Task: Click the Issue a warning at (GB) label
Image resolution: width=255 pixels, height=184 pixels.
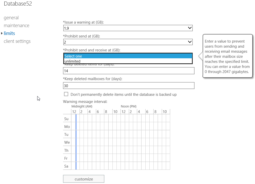Action: tap(83, 22)
